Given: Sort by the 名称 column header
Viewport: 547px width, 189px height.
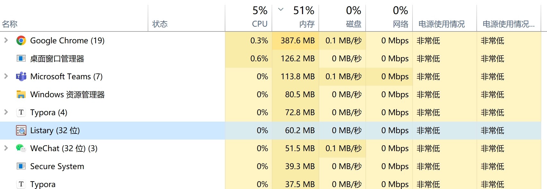Looking at the screenshot, I should (x=74, y=18).
